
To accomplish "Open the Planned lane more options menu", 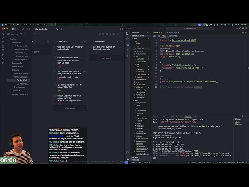I will [85, 41].
